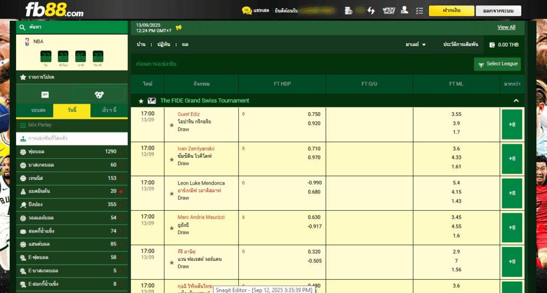Screen dimensions: 547x293
Task: Open the statement icon in the top bar
Action: pos(348,11)
